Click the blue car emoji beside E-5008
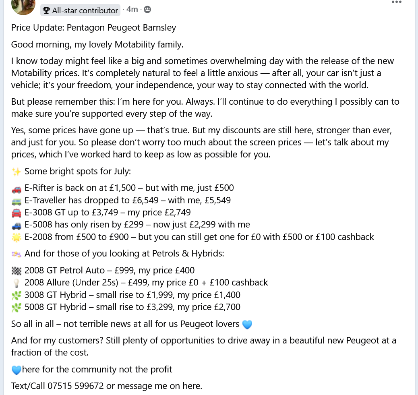418x395 pixels. coord(17,225)
